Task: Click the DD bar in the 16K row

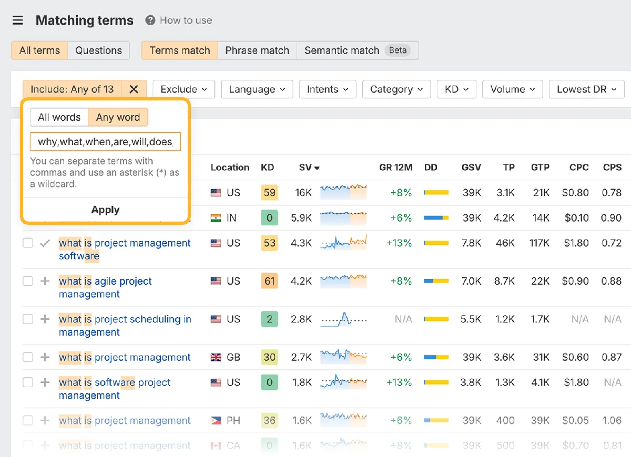Action: pyautogui.click(x=436, y=193)
